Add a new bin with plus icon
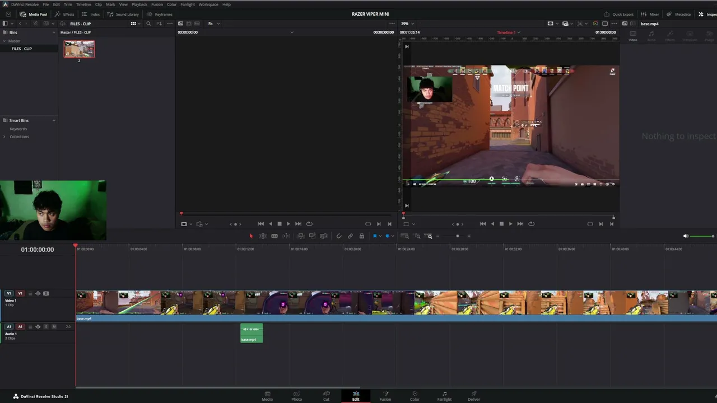This screenshot has height=403, width=717. (54, 32)
